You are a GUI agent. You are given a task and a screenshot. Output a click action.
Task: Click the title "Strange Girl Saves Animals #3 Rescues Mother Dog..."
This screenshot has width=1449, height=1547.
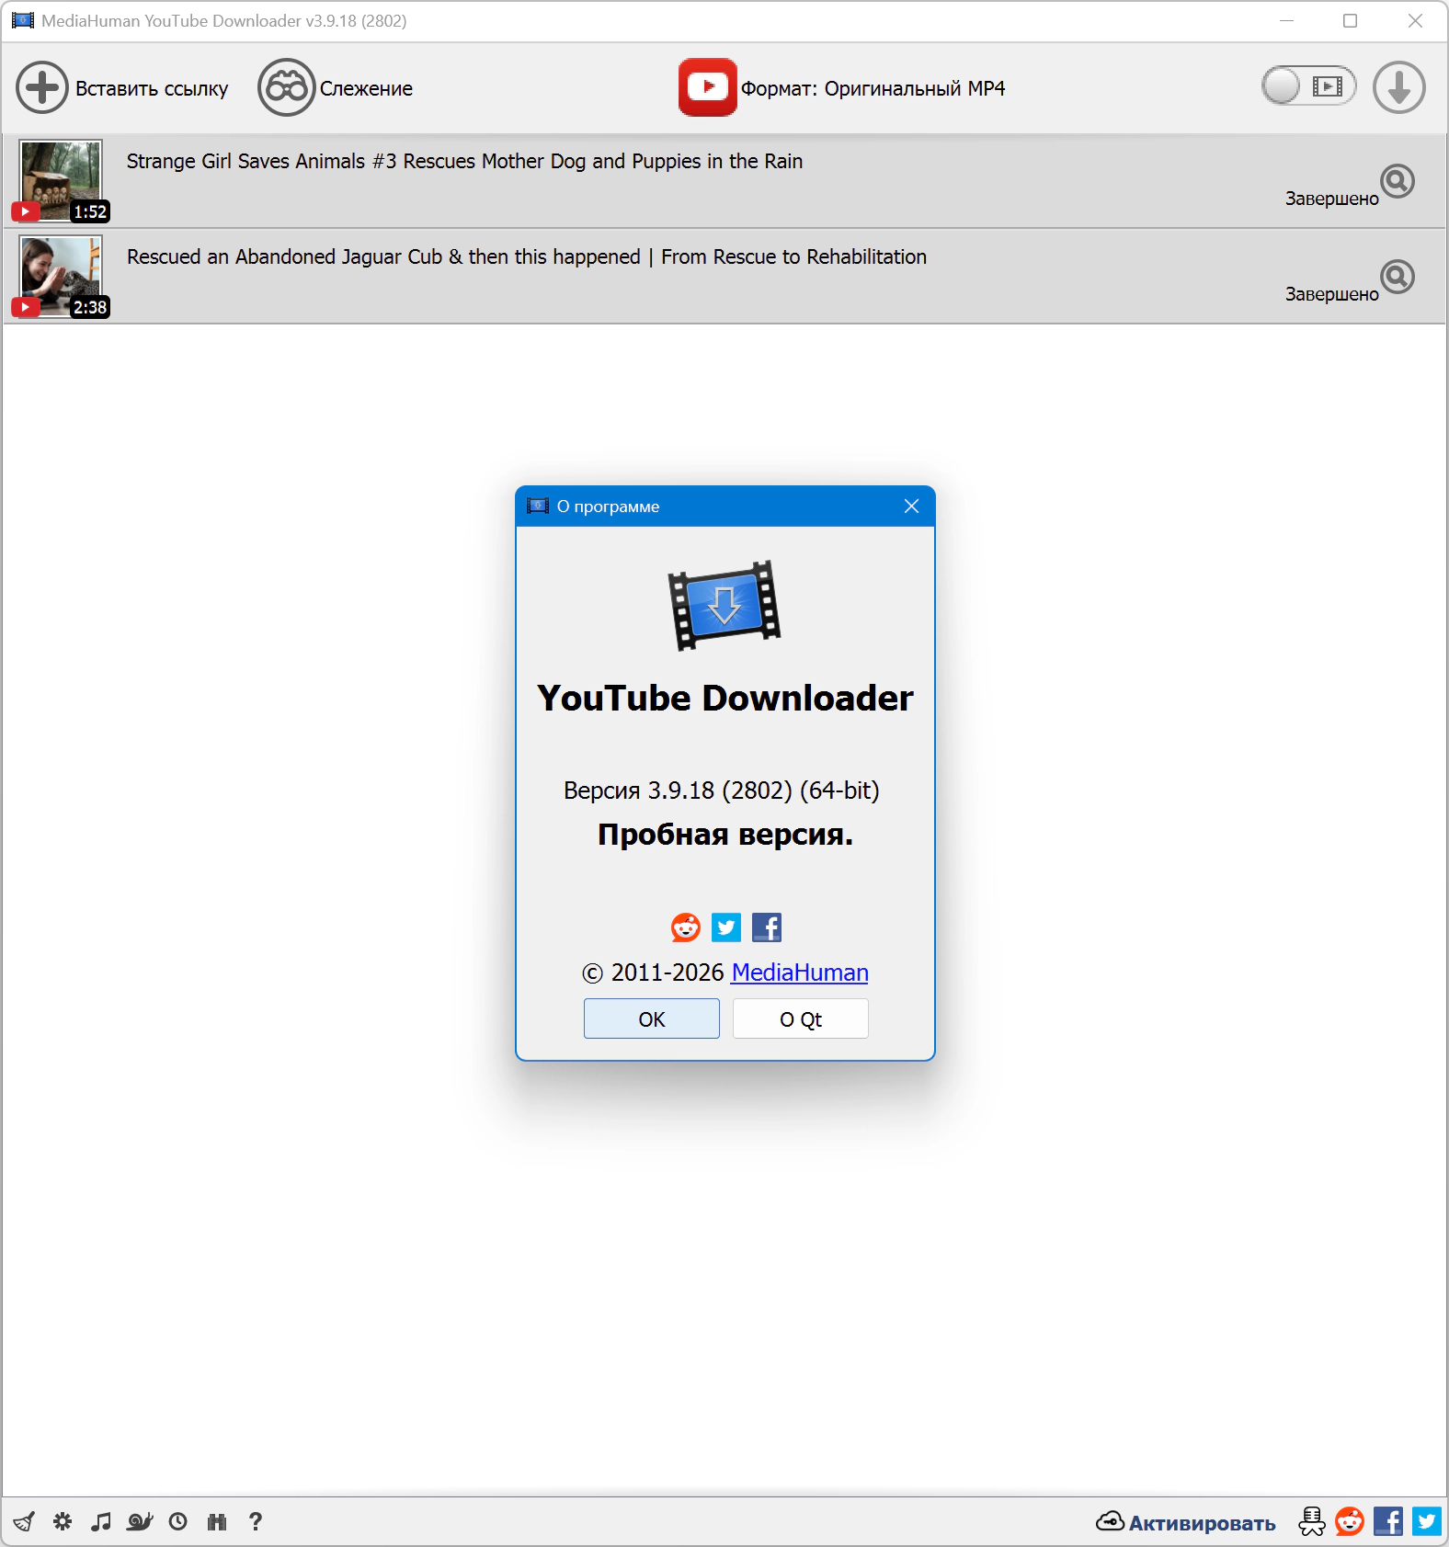coord(464,162)
